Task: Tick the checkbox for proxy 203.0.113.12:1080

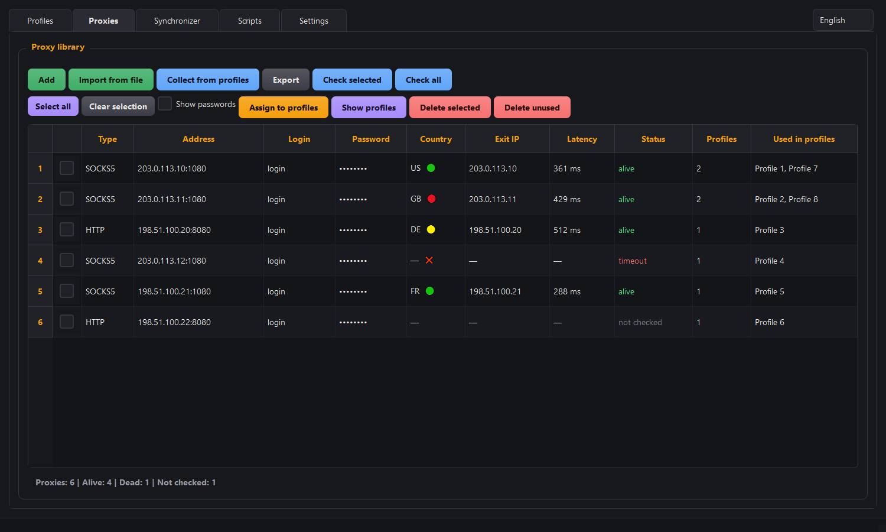Action: coord(67,260)
